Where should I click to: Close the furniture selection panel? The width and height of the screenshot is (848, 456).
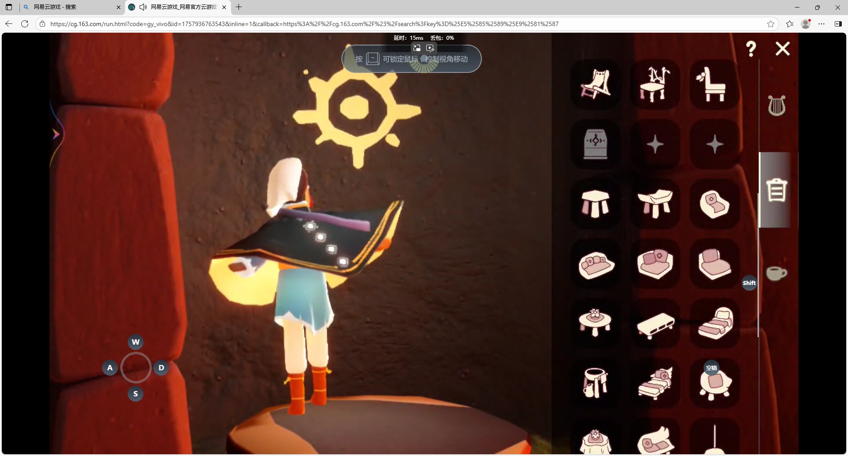tap(783, 49)
